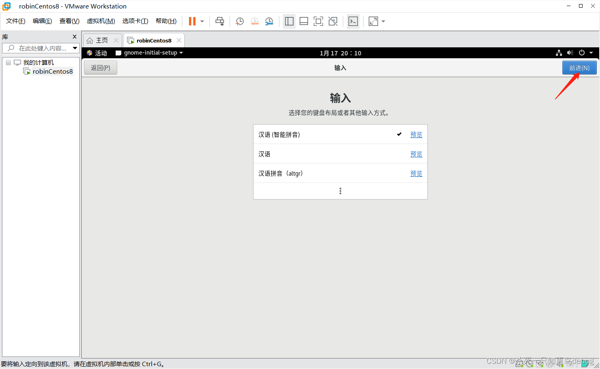Switch to Unity mode
The image size is (600, 369).
click(333, 21)
